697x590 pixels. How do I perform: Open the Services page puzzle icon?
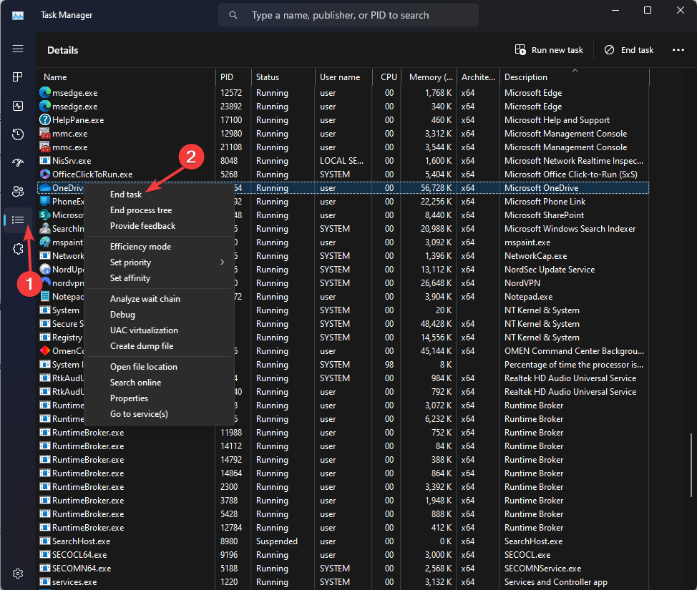[18, 249]
